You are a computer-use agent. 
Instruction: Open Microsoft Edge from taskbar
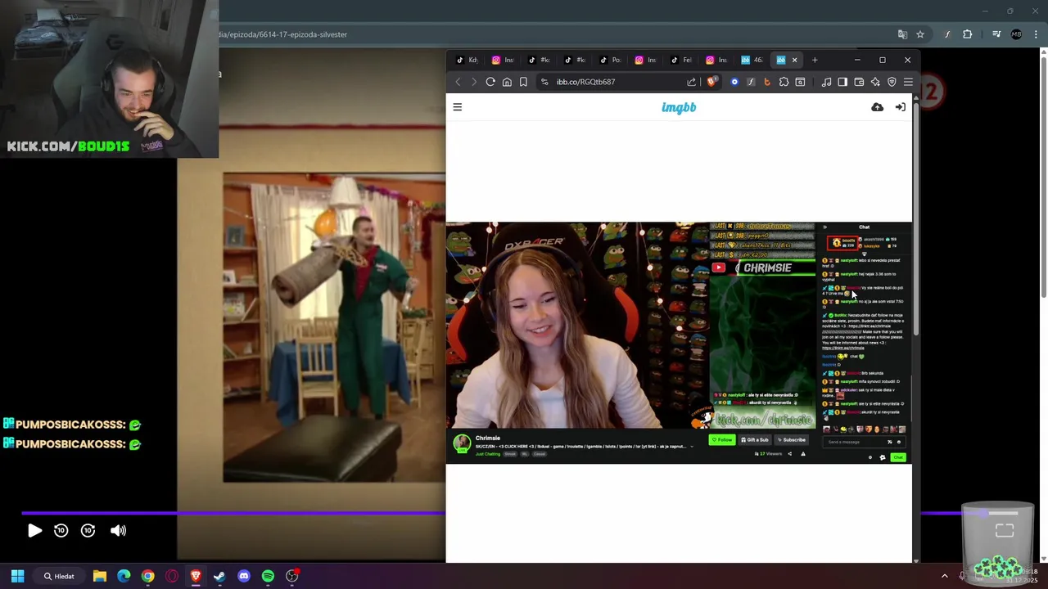tap(124, 576)
